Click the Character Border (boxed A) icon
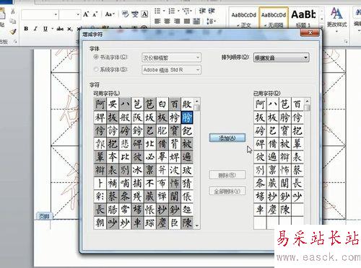The image size is (361, 268). point(144,14)
